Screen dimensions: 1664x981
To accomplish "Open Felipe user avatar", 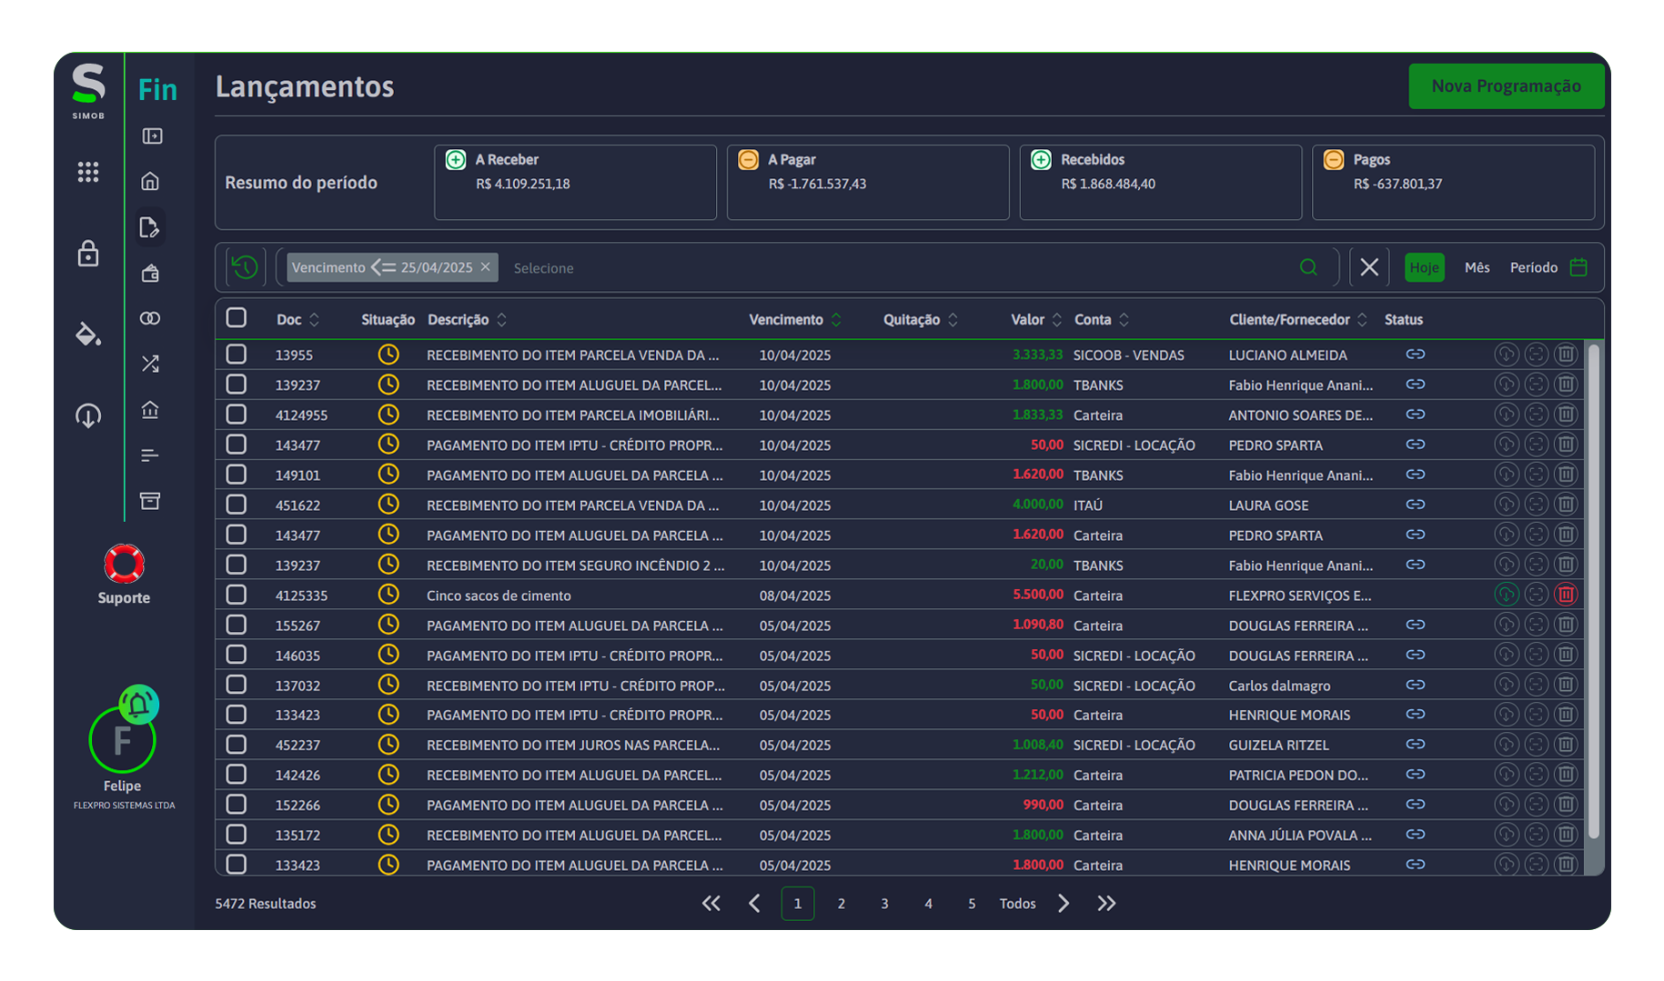I will pyautogui.click(x=122, y=741).
